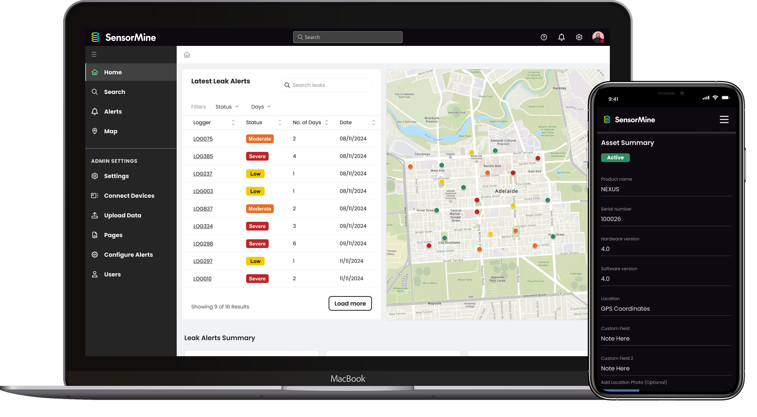Click the orange marker left of West End
757x417 pixels.
pyautogui.click(x=410, y=167)
